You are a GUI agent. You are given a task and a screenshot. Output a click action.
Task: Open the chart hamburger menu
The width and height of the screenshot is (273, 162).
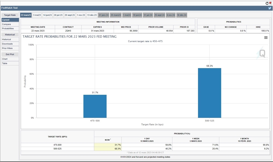[x=266, y=38]
